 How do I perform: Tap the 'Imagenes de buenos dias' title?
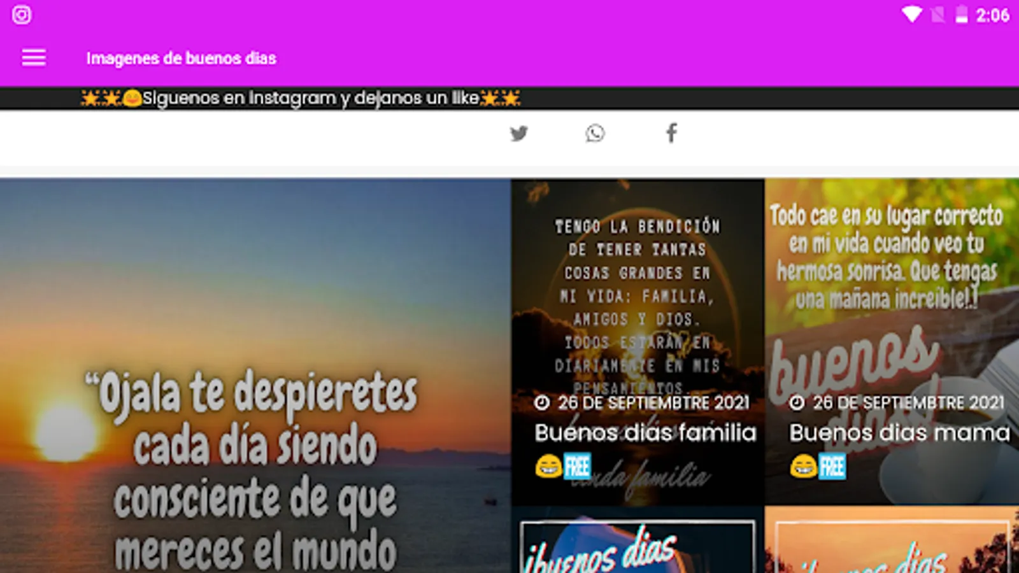tap(182, 59)
